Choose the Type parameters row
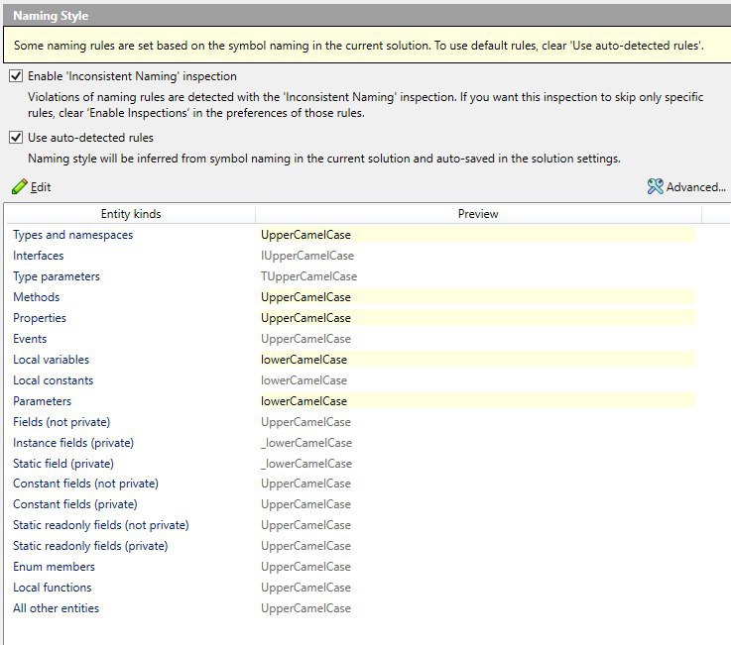The image size is (731, 645). (57, 276)
